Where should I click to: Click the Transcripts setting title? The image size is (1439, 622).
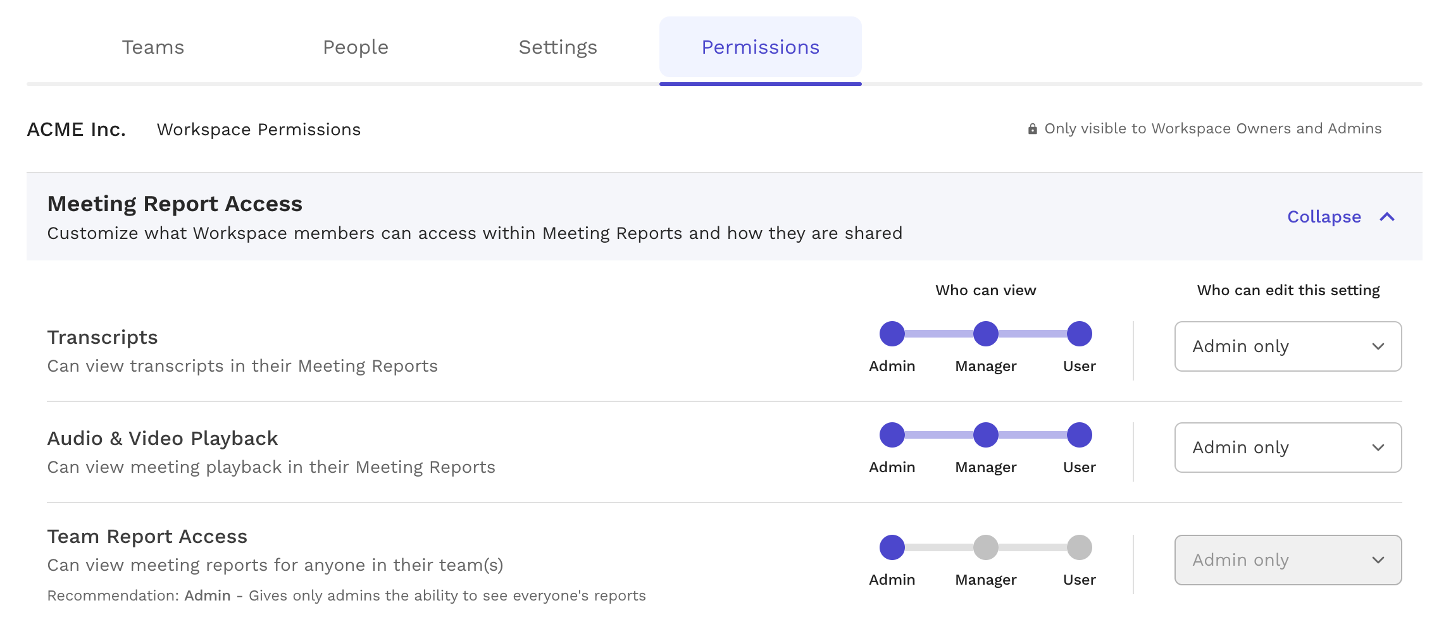point(103,338)
